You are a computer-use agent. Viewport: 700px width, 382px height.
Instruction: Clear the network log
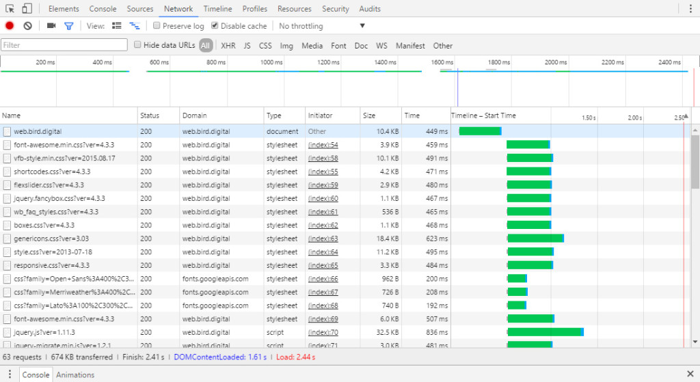coord(27,26)
